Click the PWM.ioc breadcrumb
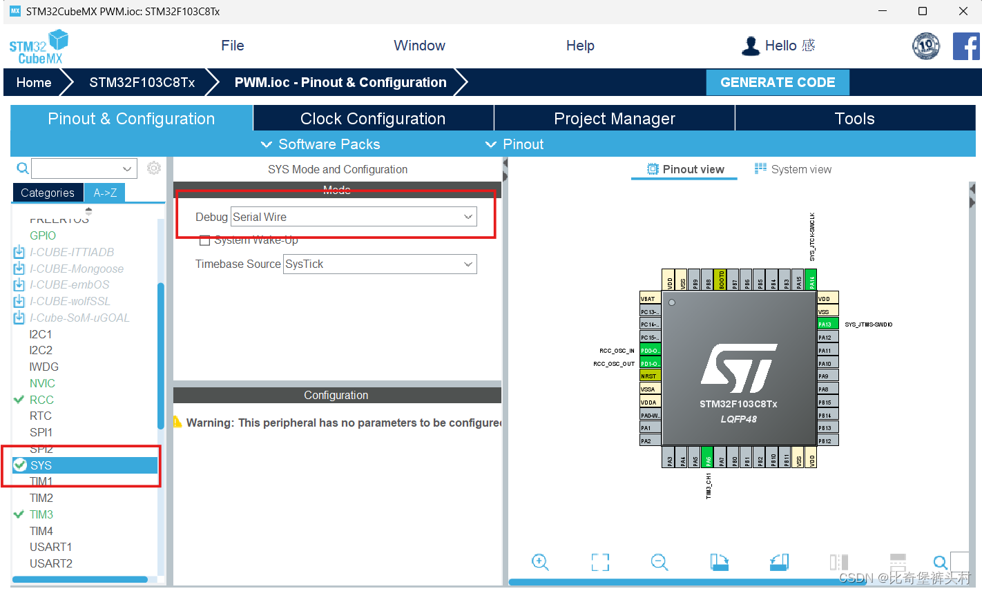This screenshot has height=591, width=982. coord(340,82)
